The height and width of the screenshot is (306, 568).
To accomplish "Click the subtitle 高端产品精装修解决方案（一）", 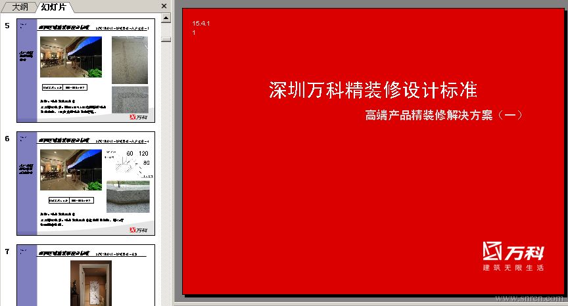I will [444, 116].
